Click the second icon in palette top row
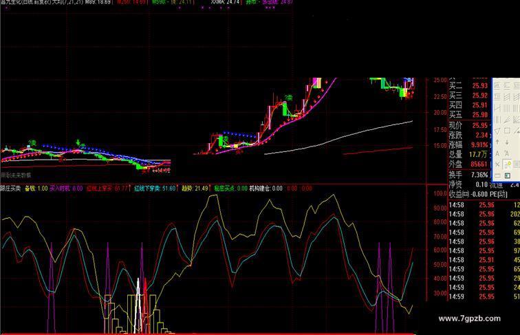Viewport: 520px width, 335px height. (507, 85)
